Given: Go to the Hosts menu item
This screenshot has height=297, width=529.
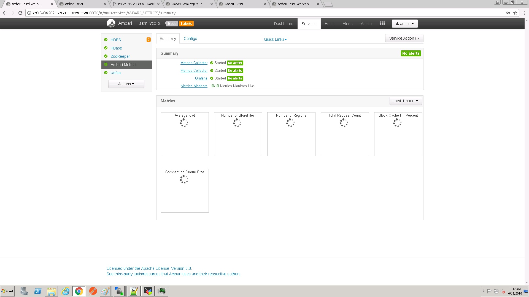Looking at the screenshot, I should tap(329, 24).
